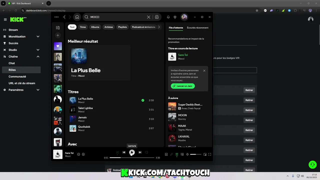This screenshot has height=180, width=320.
Task: Click Kick green support chat bubble
Action: pyautogui.click(x=312, y=164)
